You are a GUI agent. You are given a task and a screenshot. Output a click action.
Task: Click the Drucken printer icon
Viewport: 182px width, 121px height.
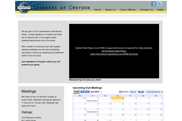coord(120,92)
